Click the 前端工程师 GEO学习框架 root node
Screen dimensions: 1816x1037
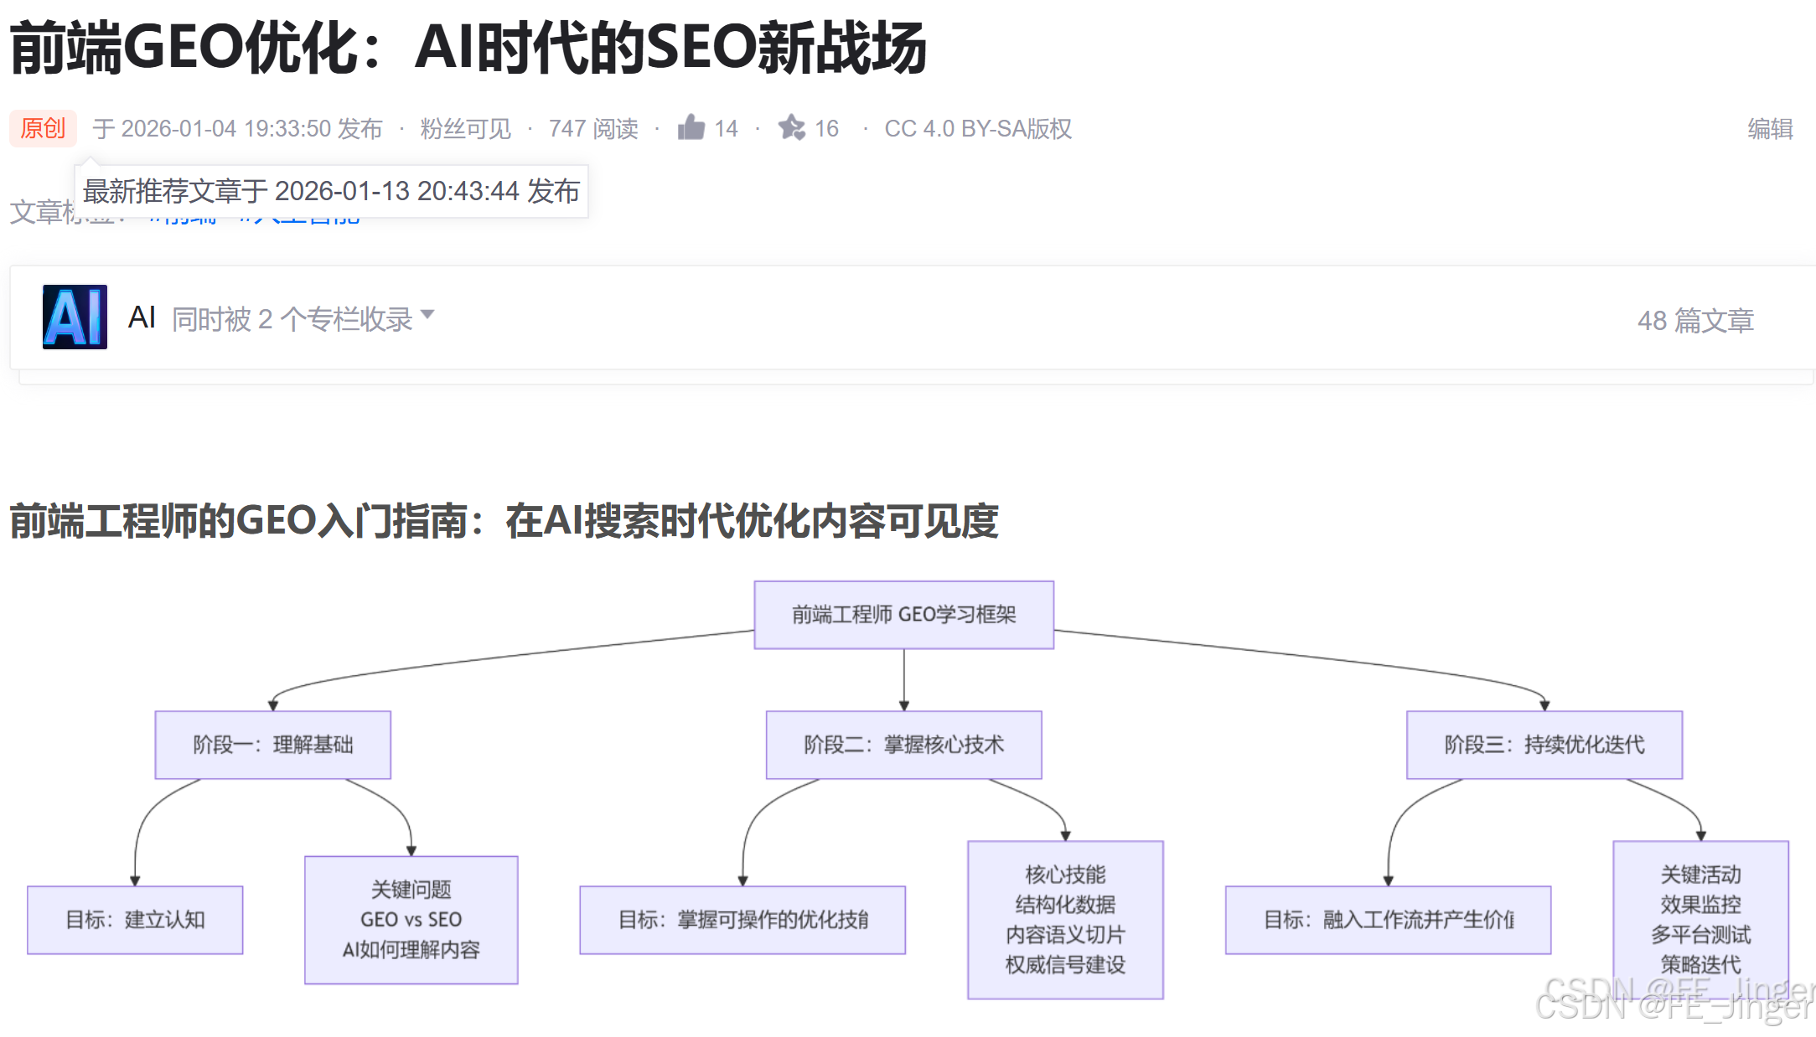(903, 615)
